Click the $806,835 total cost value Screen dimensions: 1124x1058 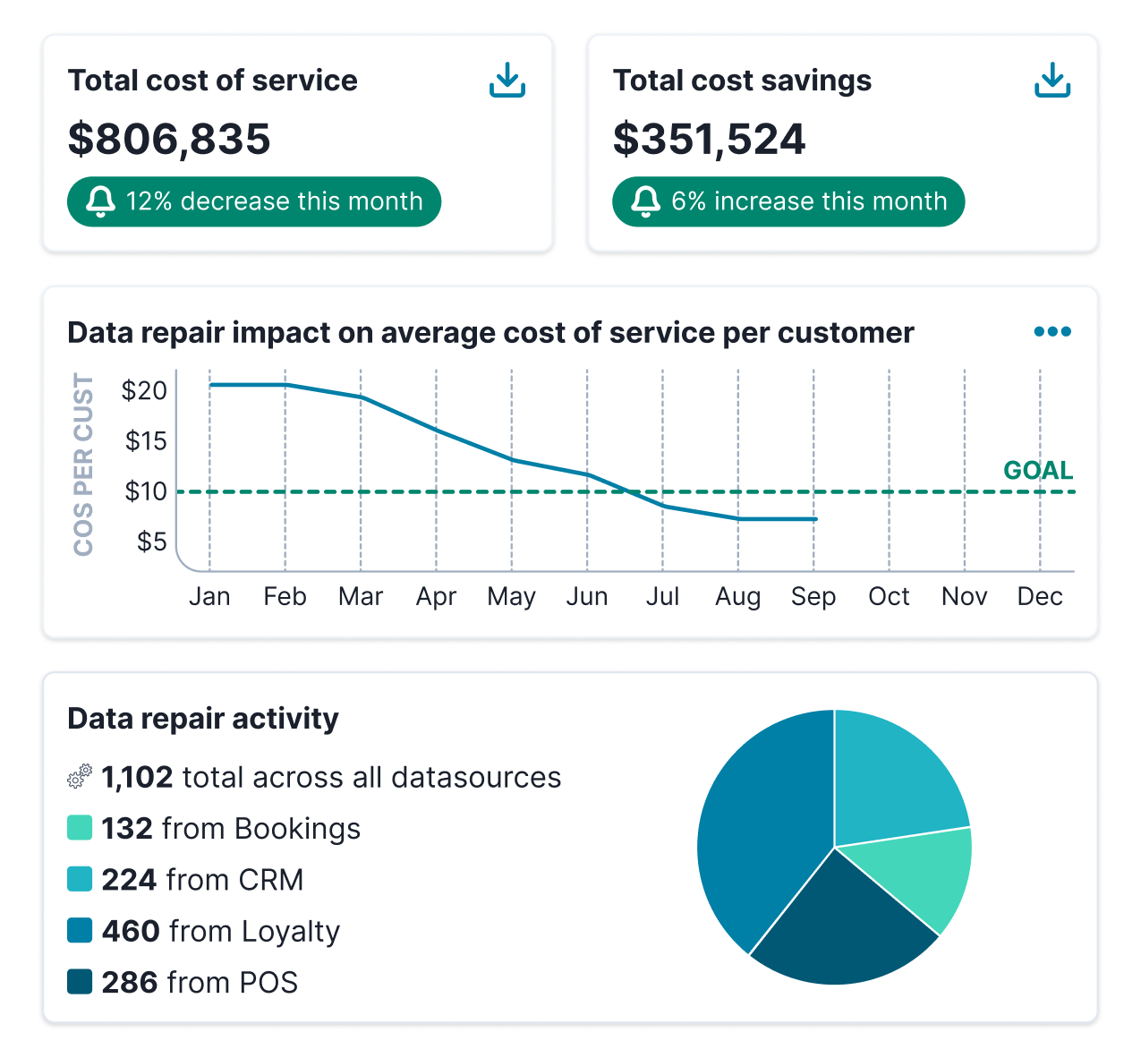pos(169,139)
